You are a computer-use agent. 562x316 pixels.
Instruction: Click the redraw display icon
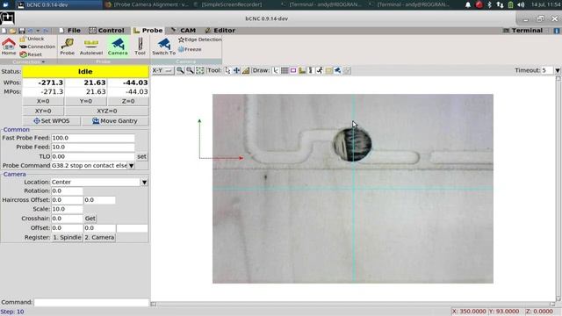347,70
